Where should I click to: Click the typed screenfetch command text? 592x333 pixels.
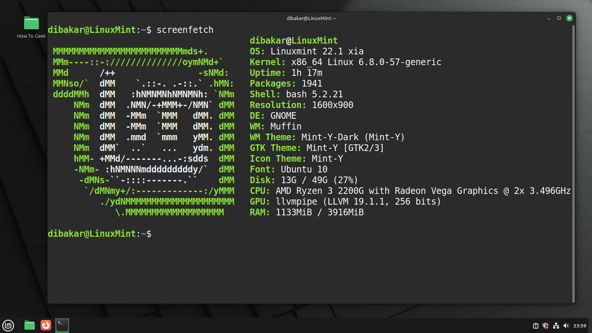(x=185, y=30)
